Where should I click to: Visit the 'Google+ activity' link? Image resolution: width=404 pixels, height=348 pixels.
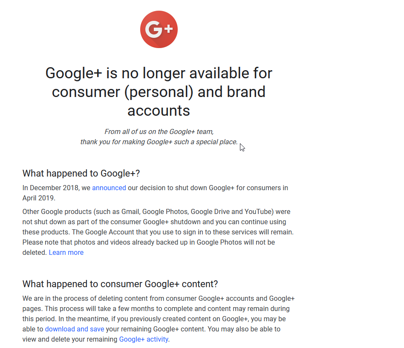tap(144, 339)
